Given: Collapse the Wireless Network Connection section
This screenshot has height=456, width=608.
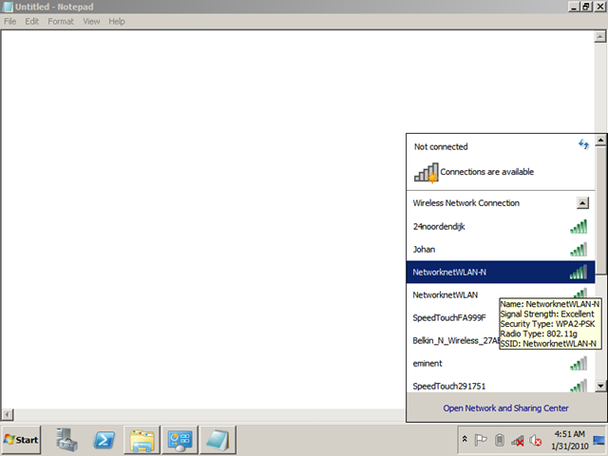Looking at the screenshot, I should 582,202.
